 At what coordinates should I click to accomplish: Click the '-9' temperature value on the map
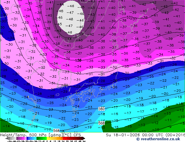pos(170,127)
